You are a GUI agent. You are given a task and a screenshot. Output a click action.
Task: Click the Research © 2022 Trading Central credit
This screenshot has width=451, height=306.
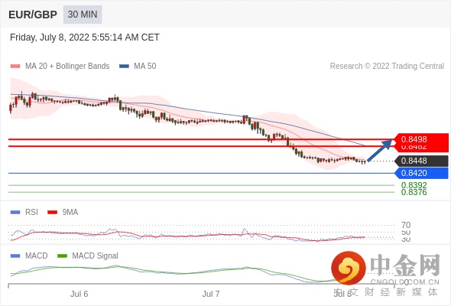point(387,66)
